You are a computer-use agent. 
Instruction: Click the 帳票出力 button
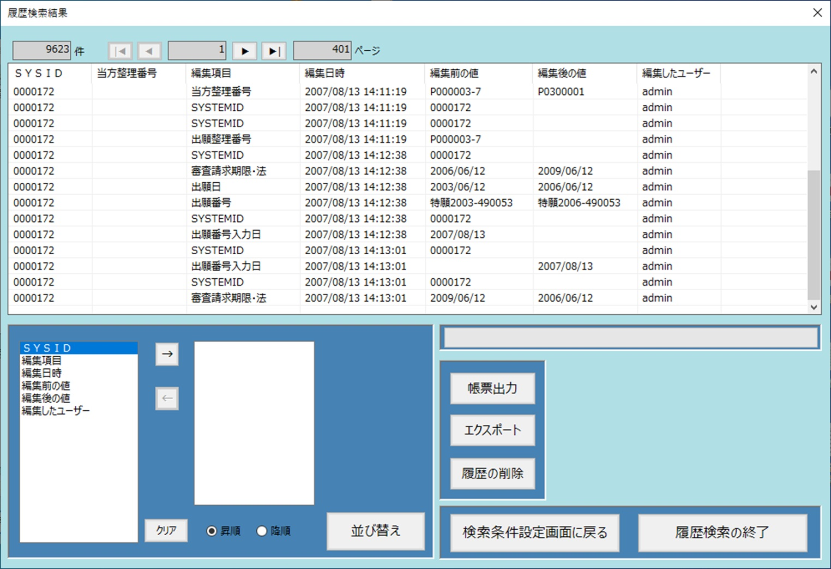coord(492,388)
